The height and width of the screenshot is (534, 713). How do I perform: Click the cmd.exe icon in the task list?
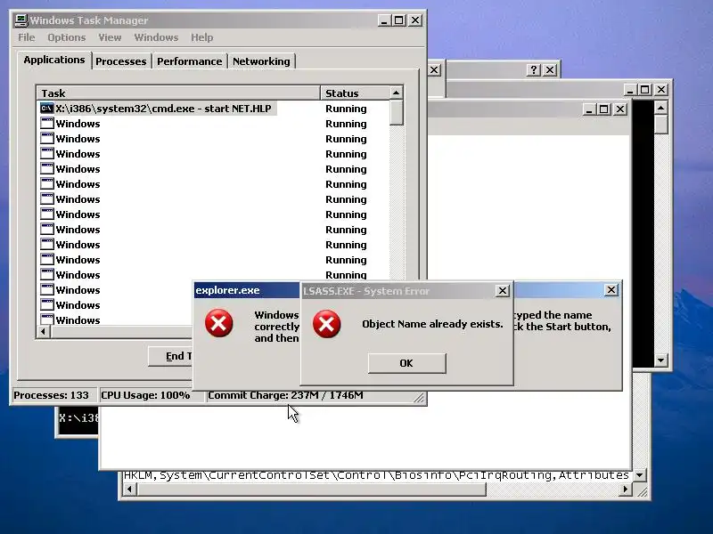click(47, 109)
